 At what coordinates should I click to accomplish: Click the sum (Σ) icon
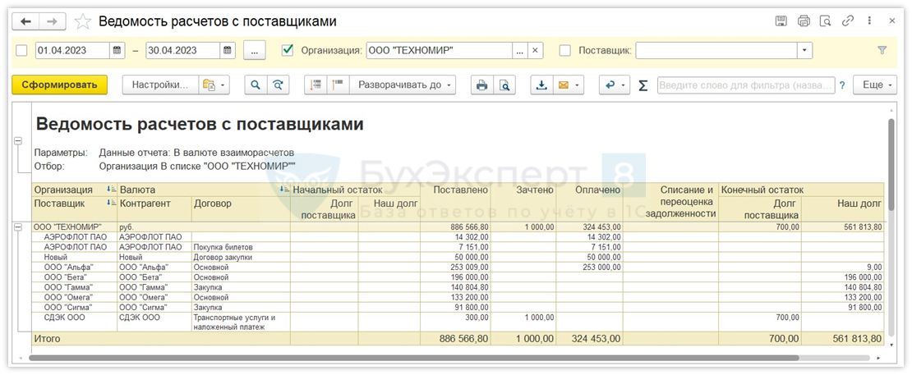[643, 85]
